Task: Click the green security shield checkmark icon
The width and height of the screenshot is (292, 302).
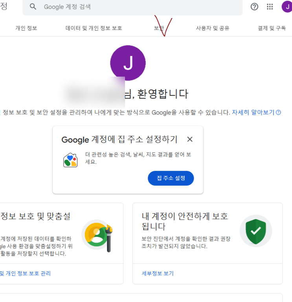Action: coord(256,231)
